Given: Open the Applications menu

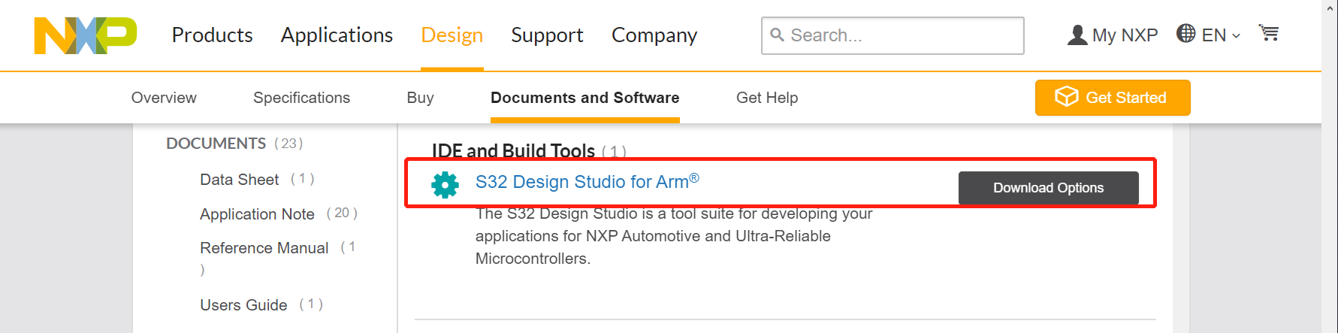Looking at the screenshot, I should pos(337,35).
